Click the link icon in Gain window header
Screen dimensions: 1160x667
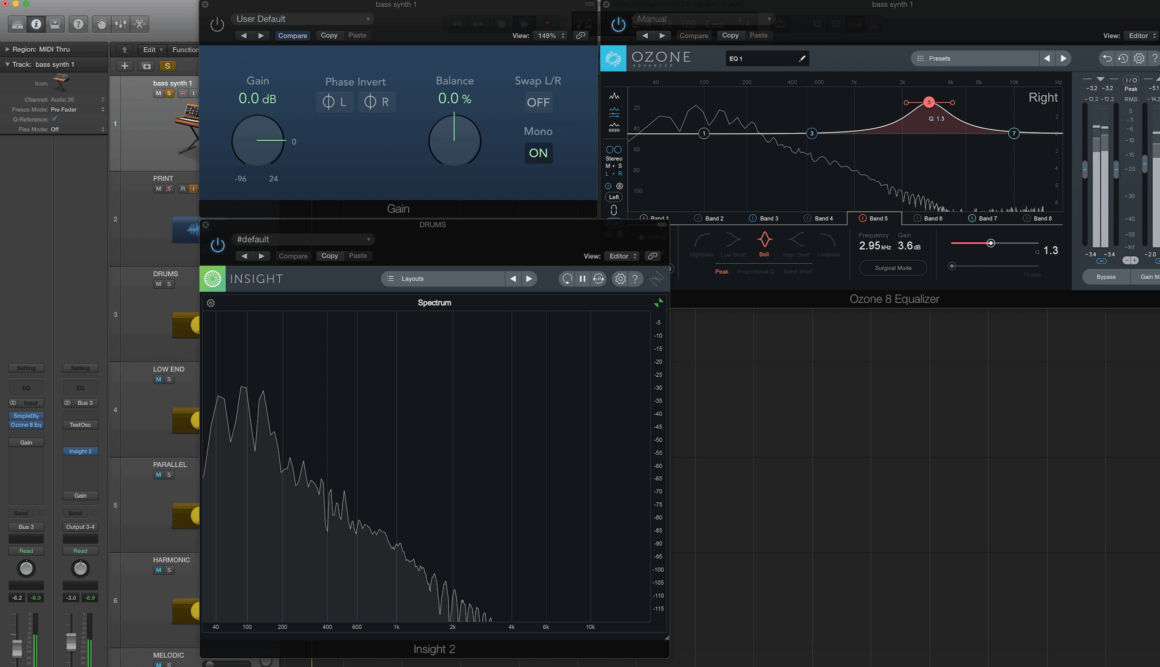[x=580, y=36]
